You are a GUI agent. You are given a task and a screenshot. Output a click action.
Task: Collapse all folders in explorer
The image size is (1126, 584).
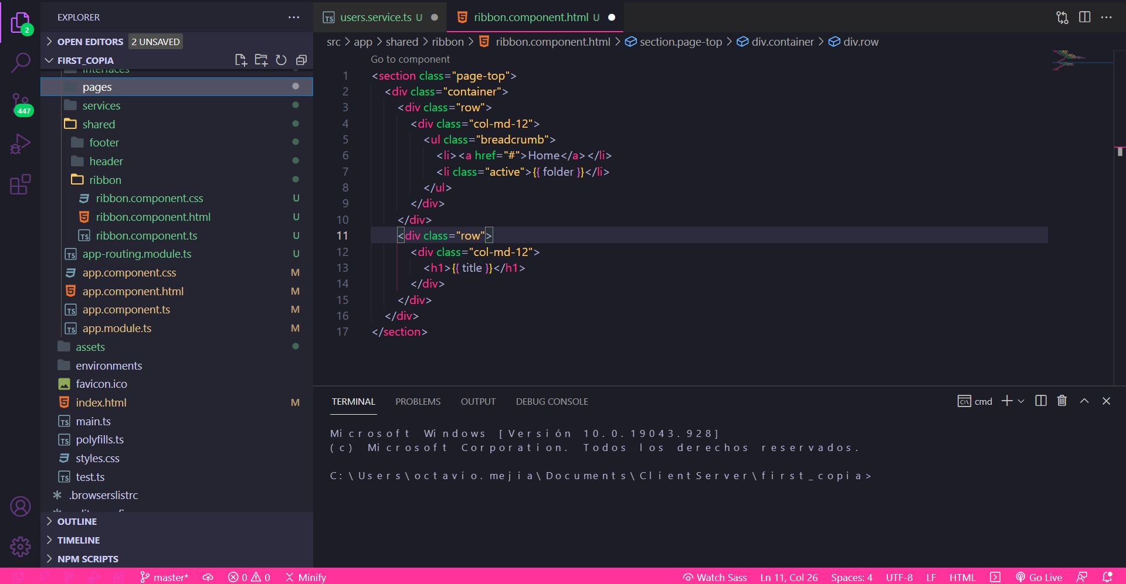point(301,60)
